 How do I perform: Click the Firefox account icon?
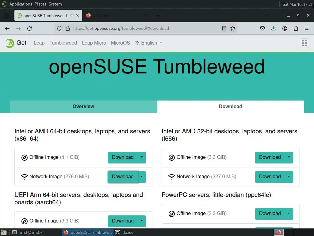click(x=285, y=28)
